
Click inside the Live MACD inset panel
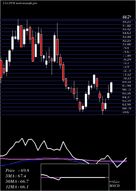pos(75,177)
